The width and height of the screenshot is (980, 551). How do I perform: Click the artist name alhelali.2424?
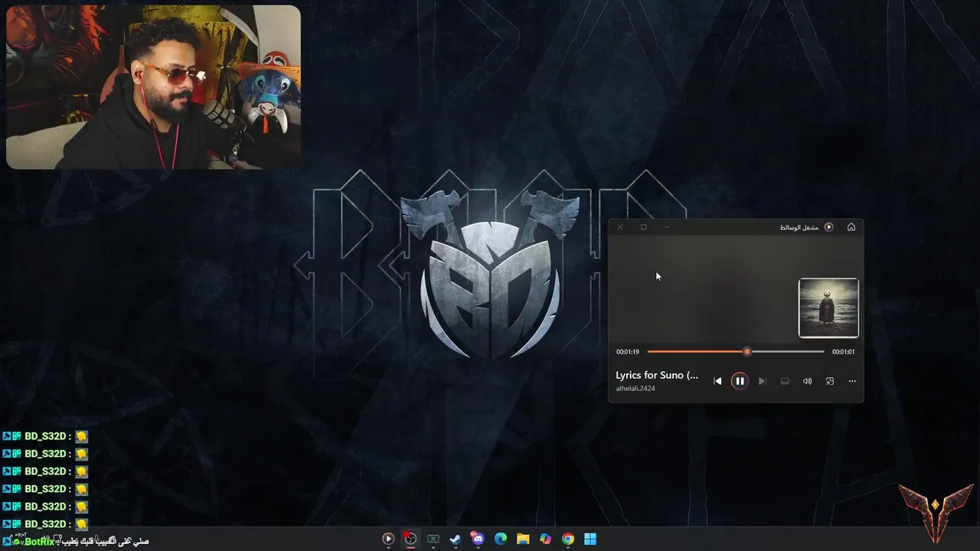pyautogui.click(x=635, y=389)
